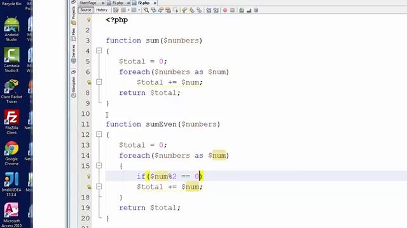Screen dimensions: 407x228
Task: Click hint lightbulb on the if line
Action: click(89, 176)
